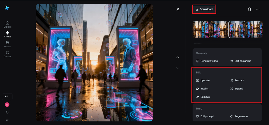The width and height of the screenshot is (269, 125).
Task: Close the image preview
Action: coord(178,9)
